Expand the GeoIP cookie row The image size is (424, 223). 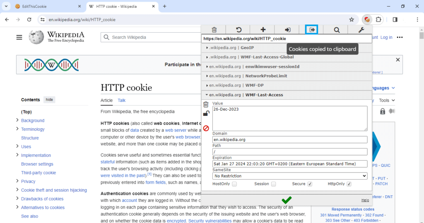287,48
